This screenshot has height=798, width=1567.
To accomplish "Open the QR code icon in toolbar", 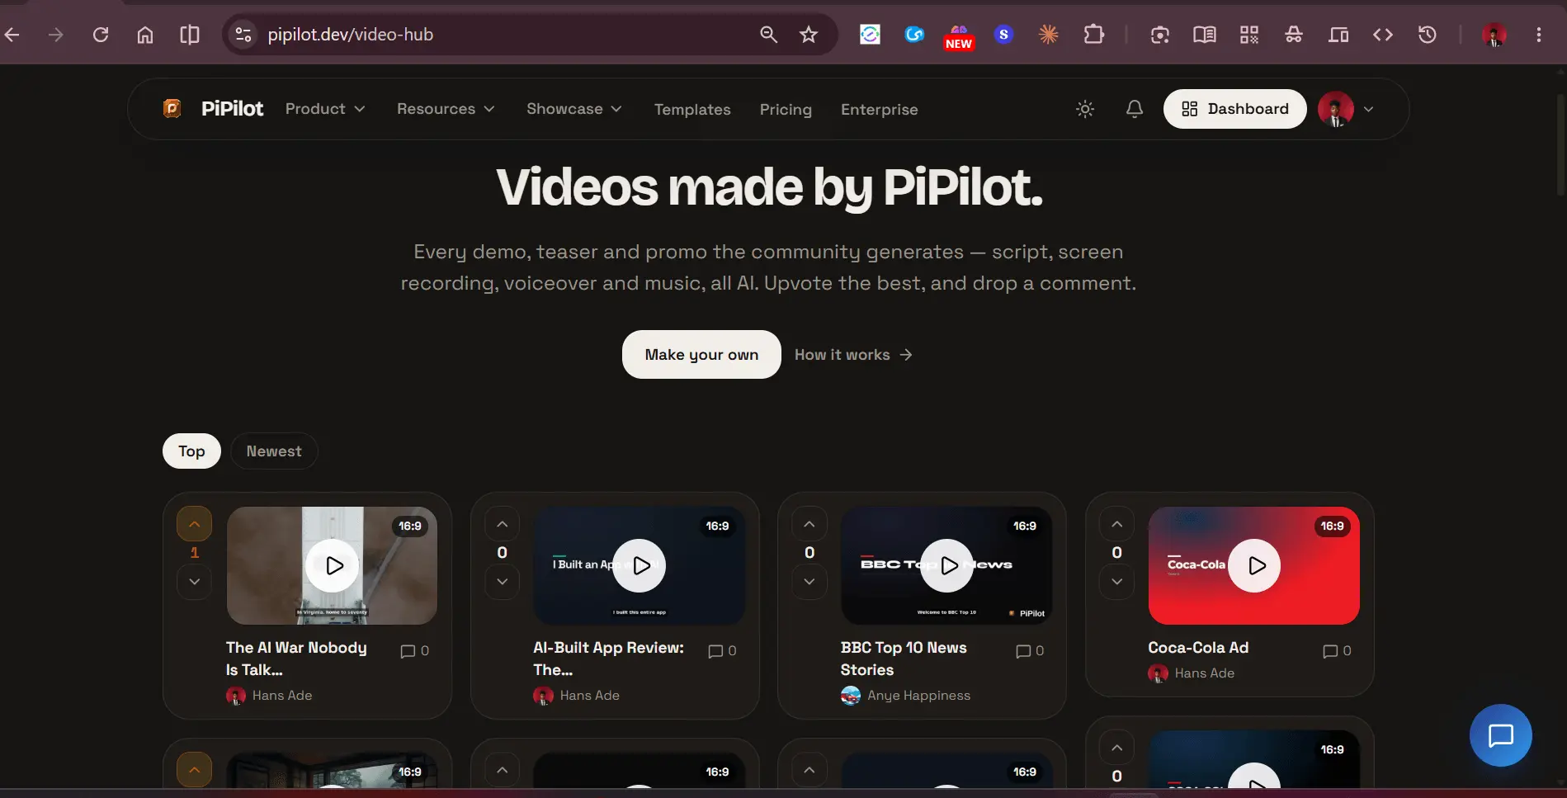I will [1249, 35].
